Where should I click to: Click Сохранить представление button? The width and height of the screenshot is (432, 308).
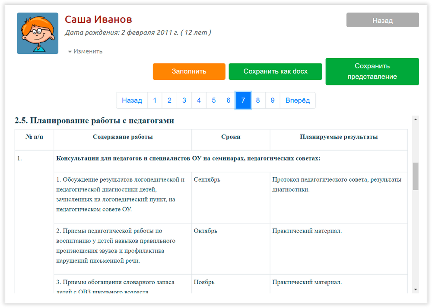pyautogui.click(x=372, y=72)
